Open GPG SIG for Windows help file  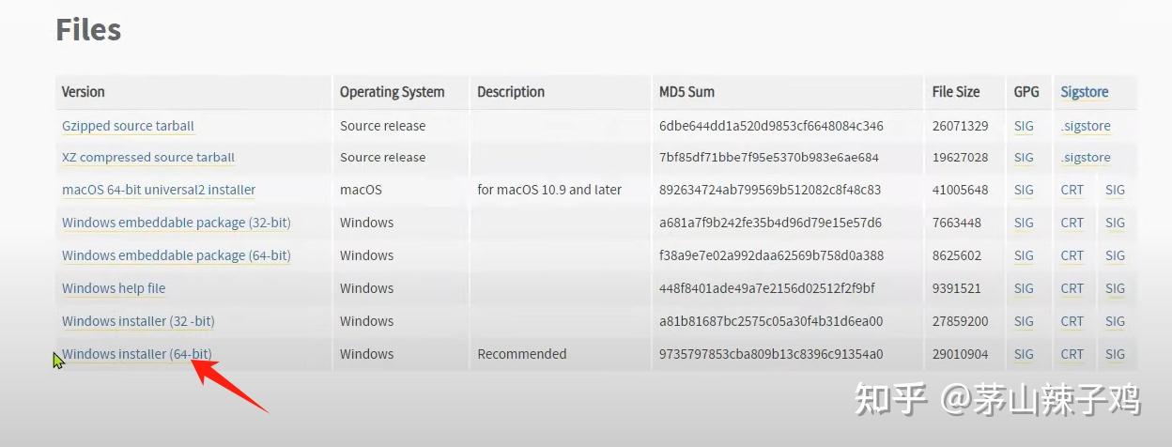1024,288
